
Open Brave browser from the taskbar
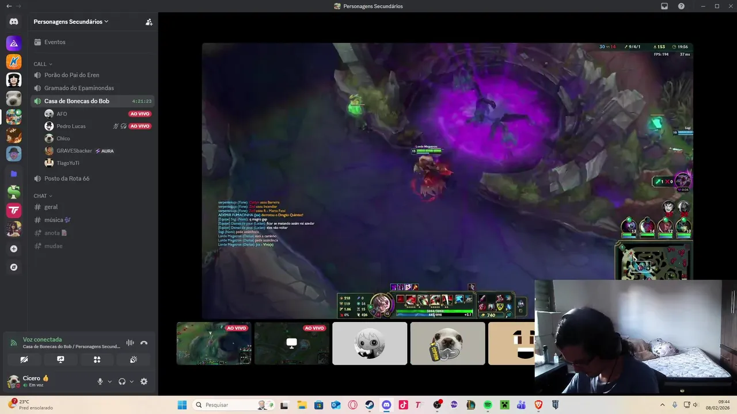[538, 405]
